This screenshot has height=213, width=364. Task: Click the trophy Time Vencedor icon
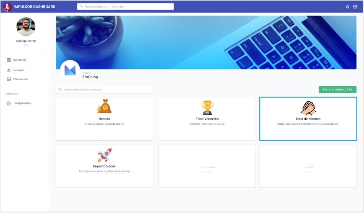click(207, 108)
